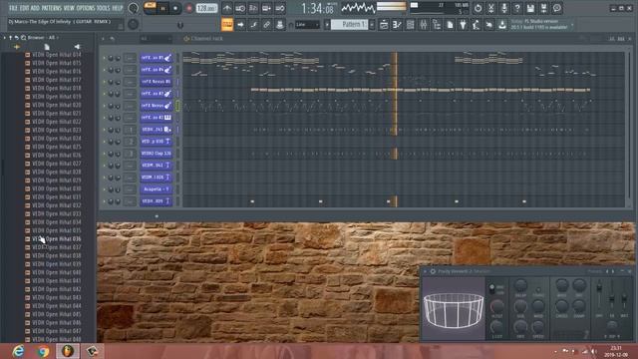Click the export audio render icon

click(543, 8)
